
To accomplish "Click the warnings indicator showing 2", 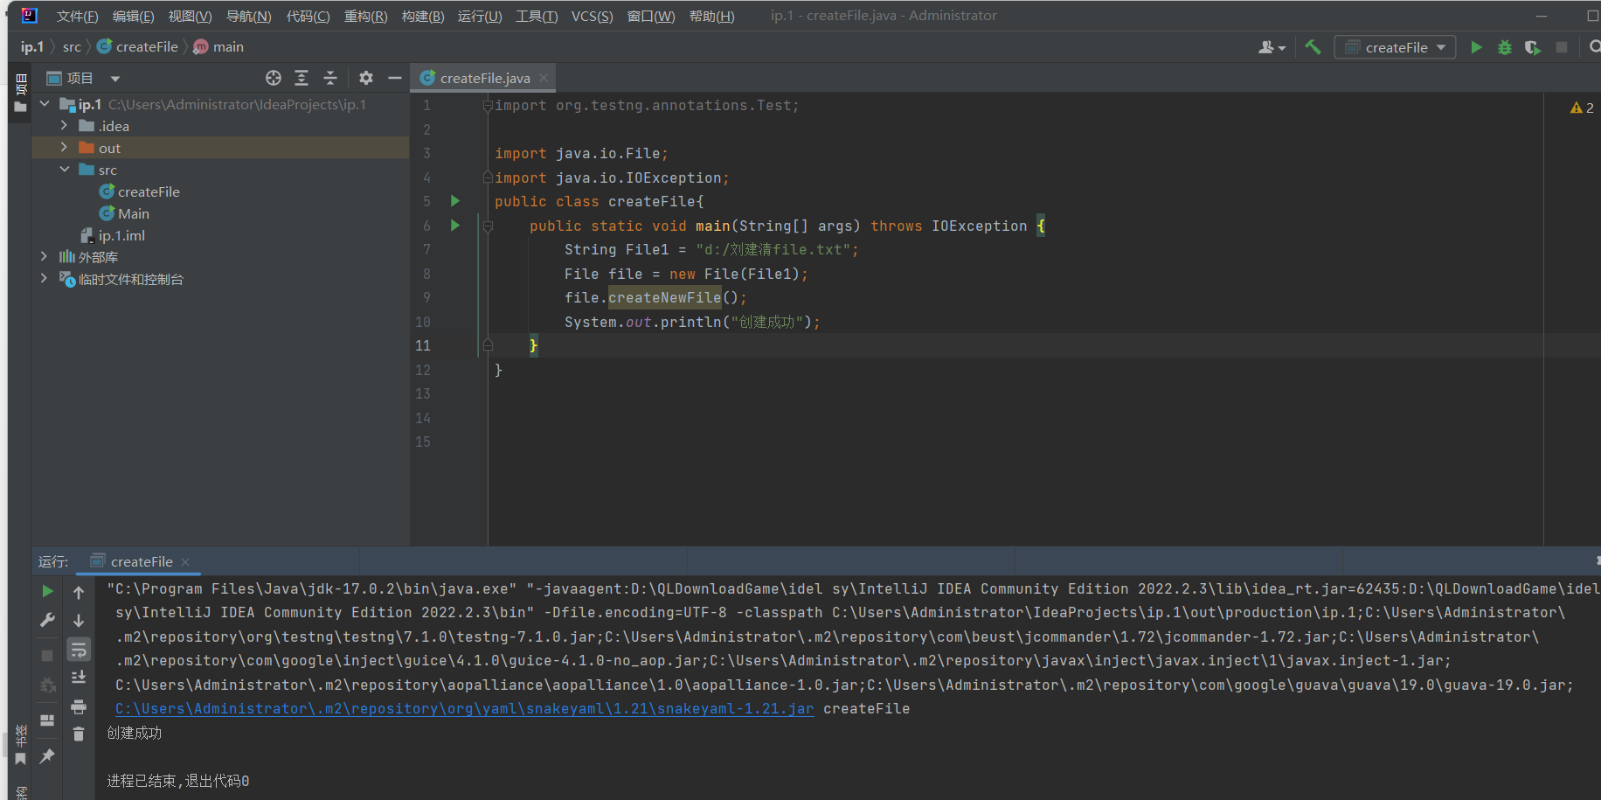I will pos(1582,108).
